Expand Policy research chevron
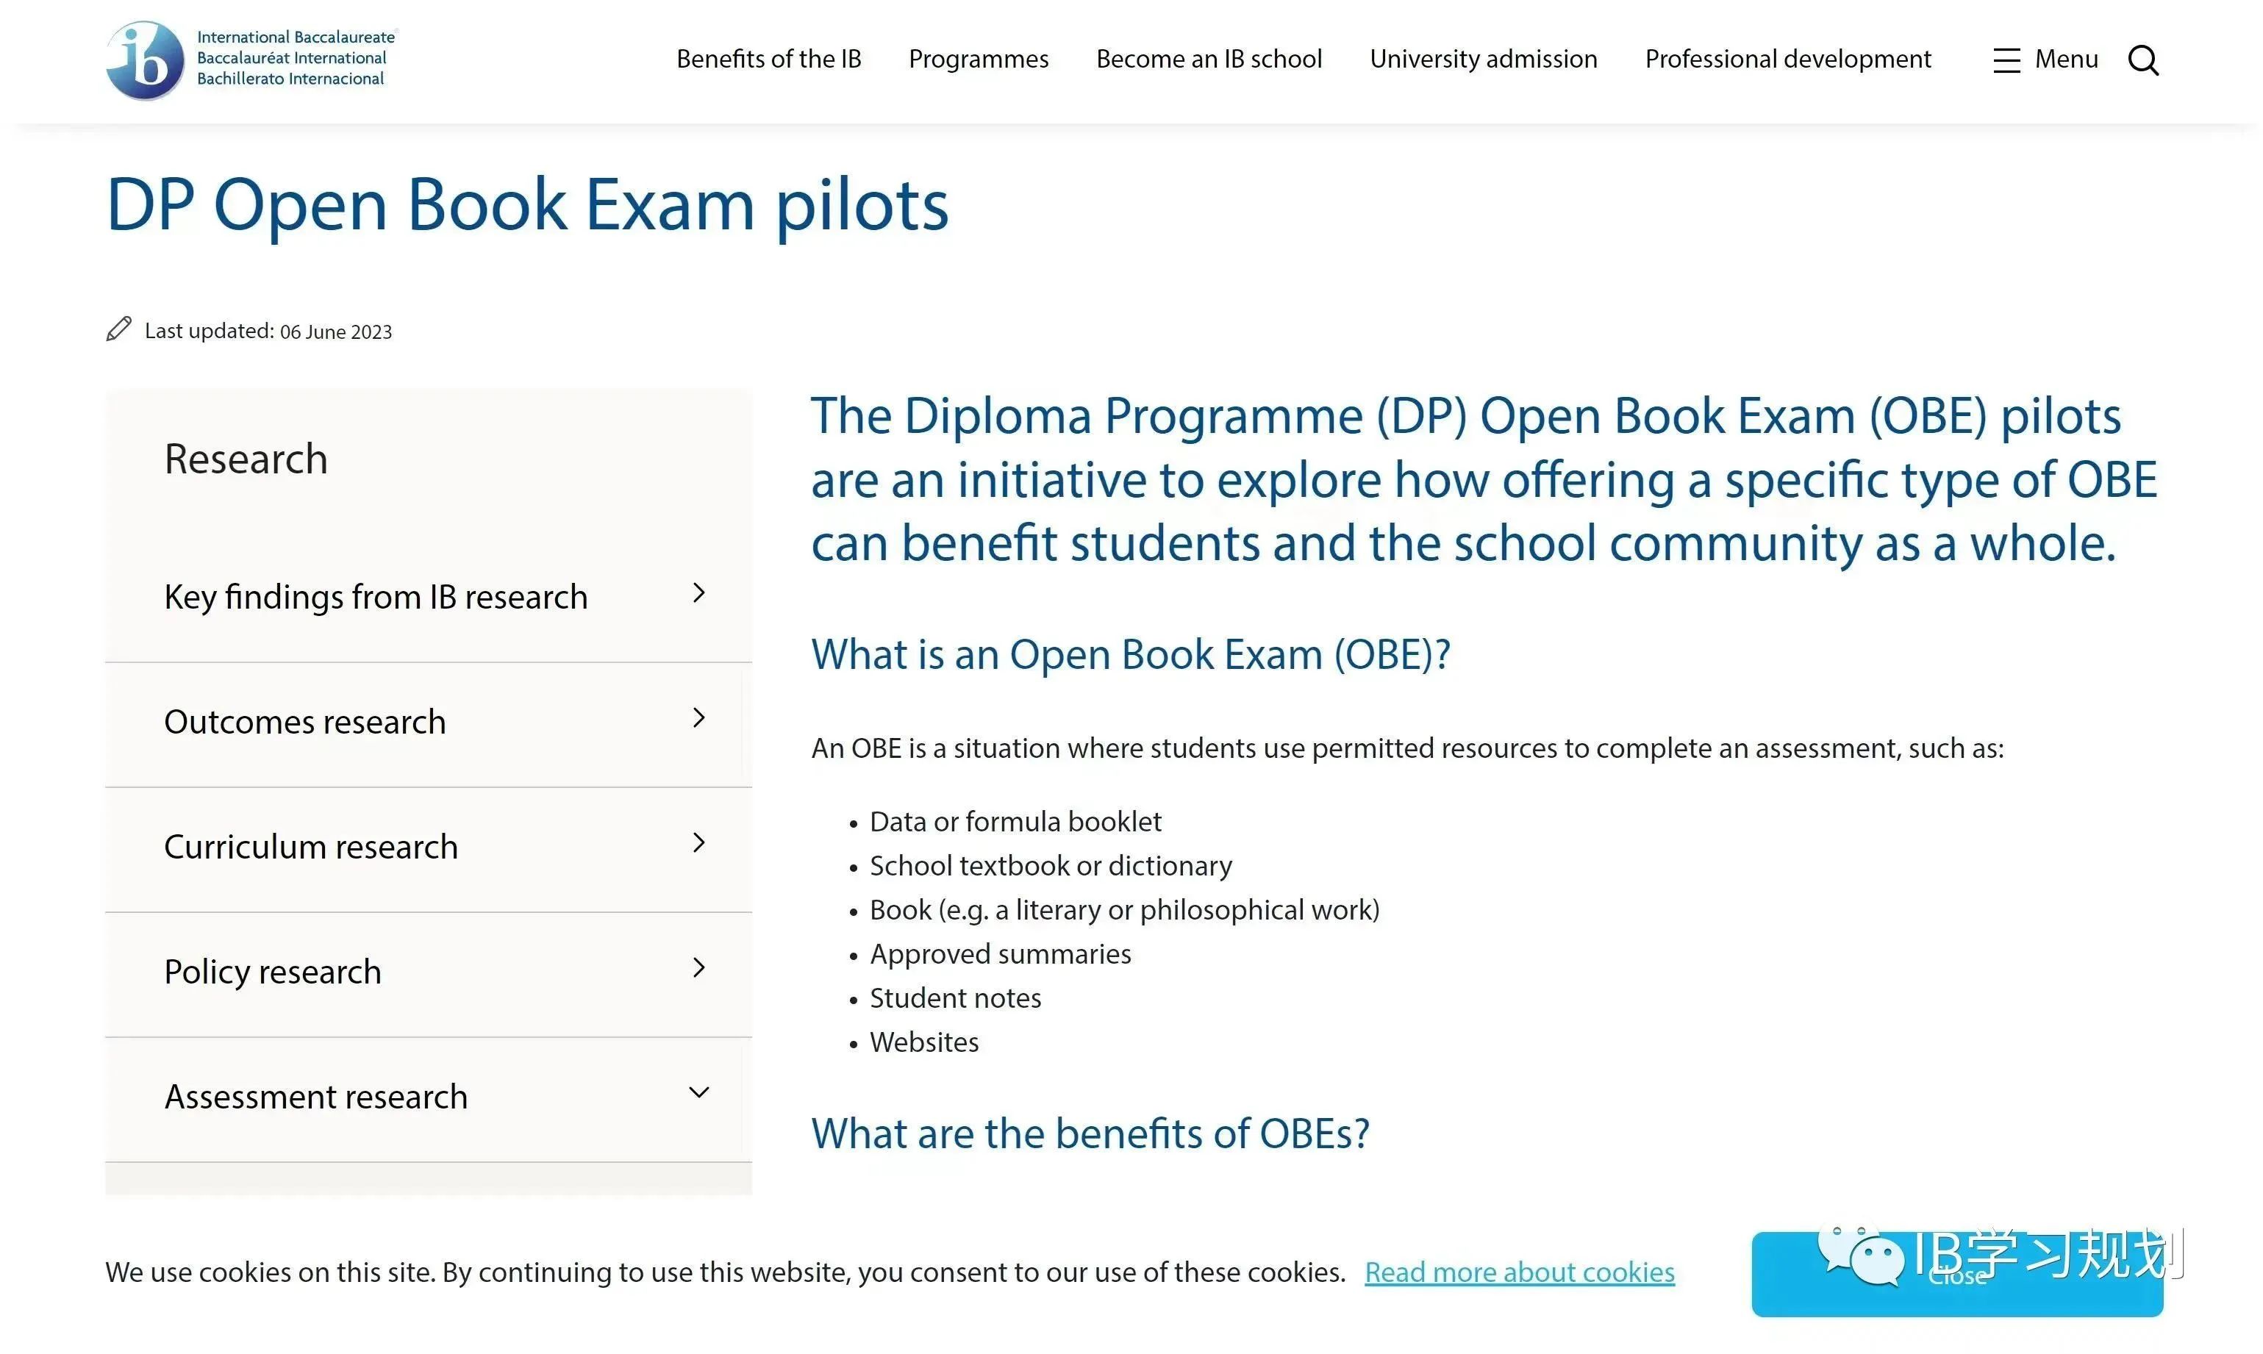The height and width of the screenshot is (1354, 2263). coord(699,968)
